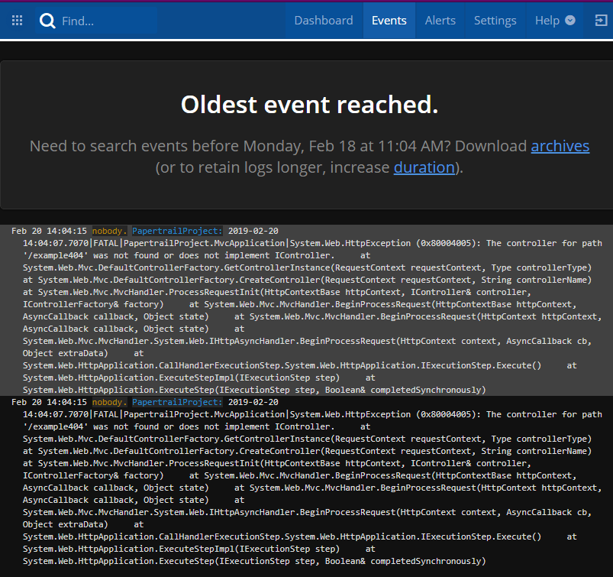Viewport: 613px width, 577px height.
Task: Expand the Help dropdown arrow
Action: pyautogui.click(x=570, y=21)
